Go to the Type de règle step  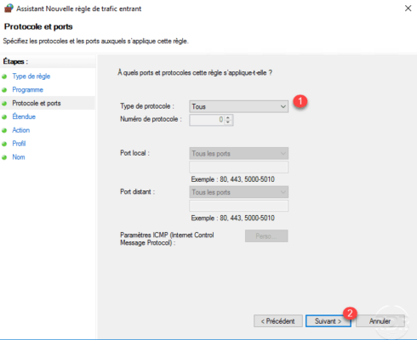coord(31,76)
